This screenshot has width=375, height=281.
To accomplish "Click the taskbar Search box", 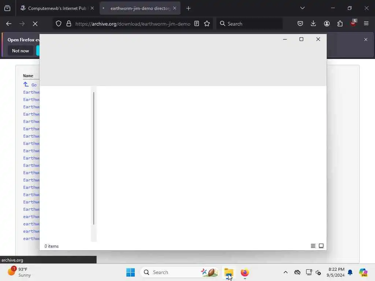I will pyautogui.click(x=179, y=272).
